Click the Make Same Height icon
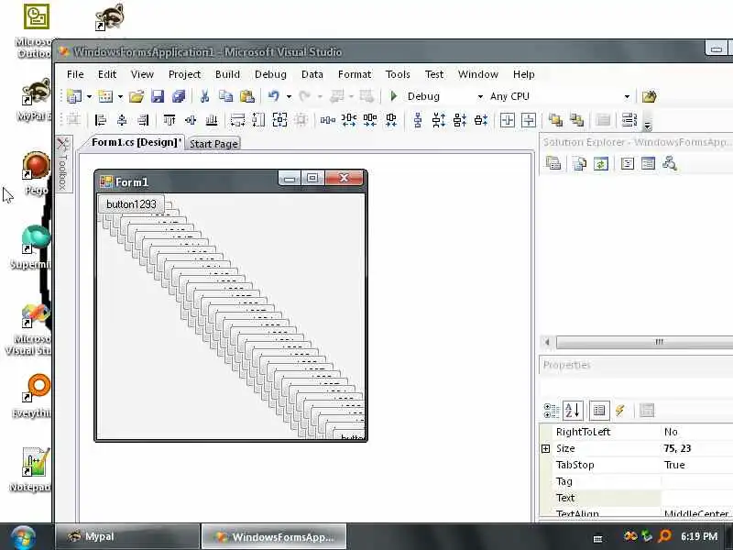The height and width of the screenshot is (550, 733). click(x=258, y=120)
